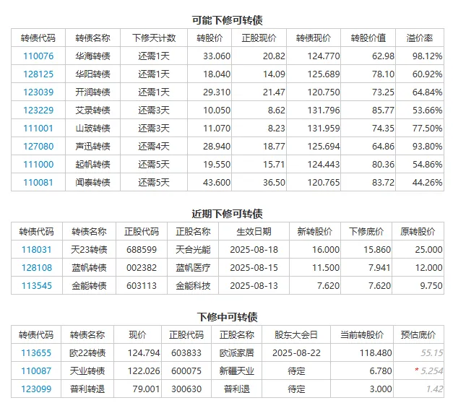Image resolution: width=453 pixels, height=403 pixels.
Task: Select the 开润转债 name cell
Action: click(92, 92)
